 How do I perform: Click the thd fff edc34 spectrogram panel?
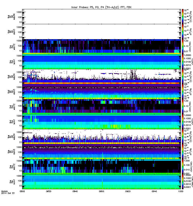[101, 76]
